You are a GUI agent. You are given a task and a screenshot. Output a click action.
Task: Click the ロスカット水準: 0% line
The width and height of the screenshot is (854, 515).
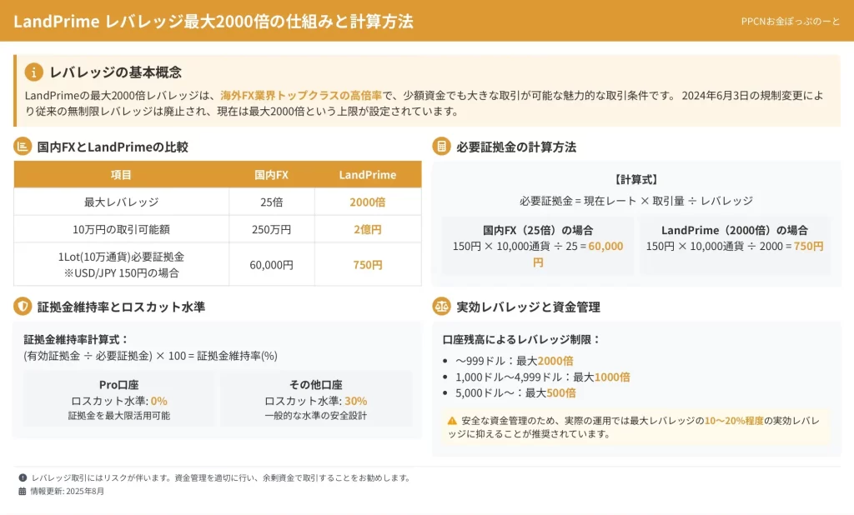118,401
